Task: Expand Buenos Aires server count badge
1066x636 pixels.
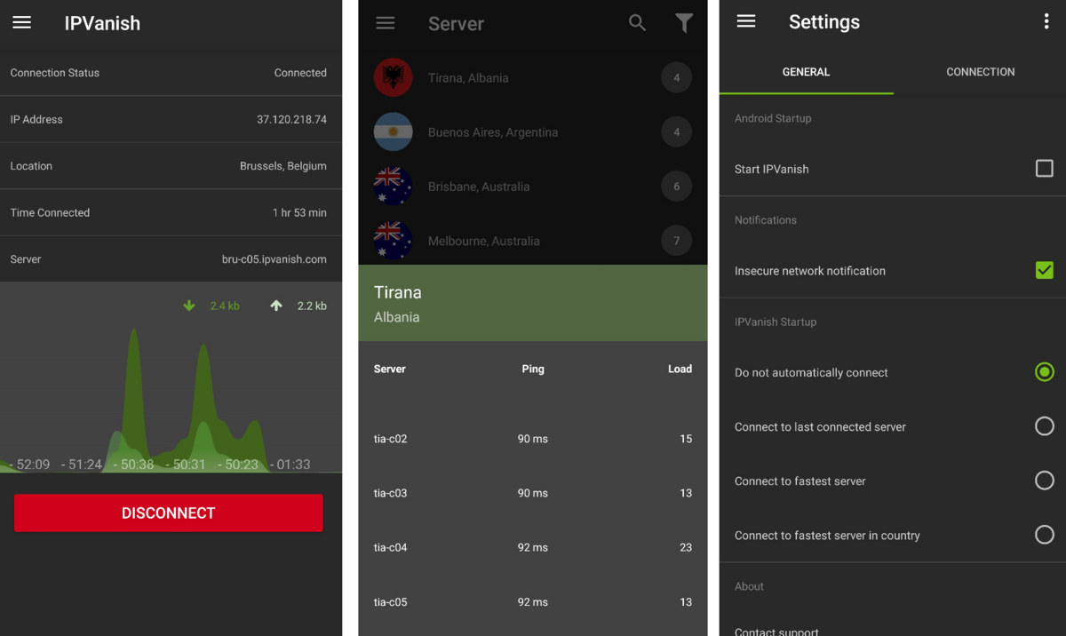Action: 677,132
